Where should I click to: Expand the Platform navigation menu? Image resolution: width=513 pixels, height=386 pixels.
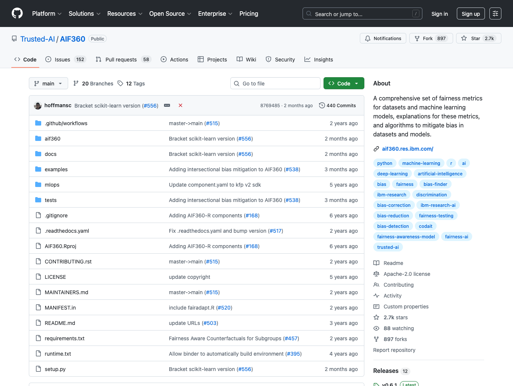click(47, 13)
